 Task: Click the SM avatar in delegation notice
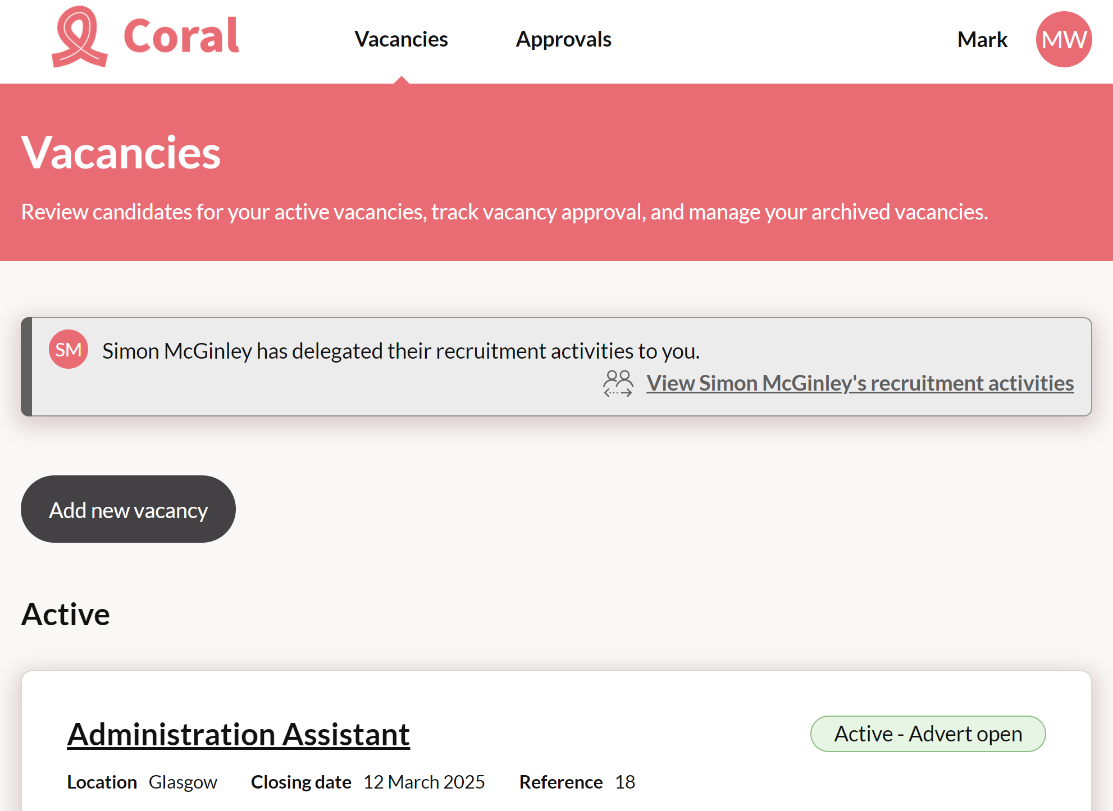(x=69, y=350)
